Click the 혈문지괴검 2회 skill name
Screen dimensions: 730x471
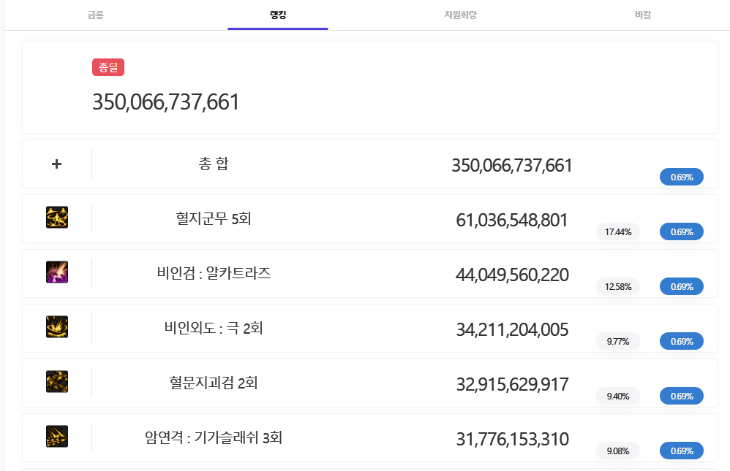(x=214, y=383)
